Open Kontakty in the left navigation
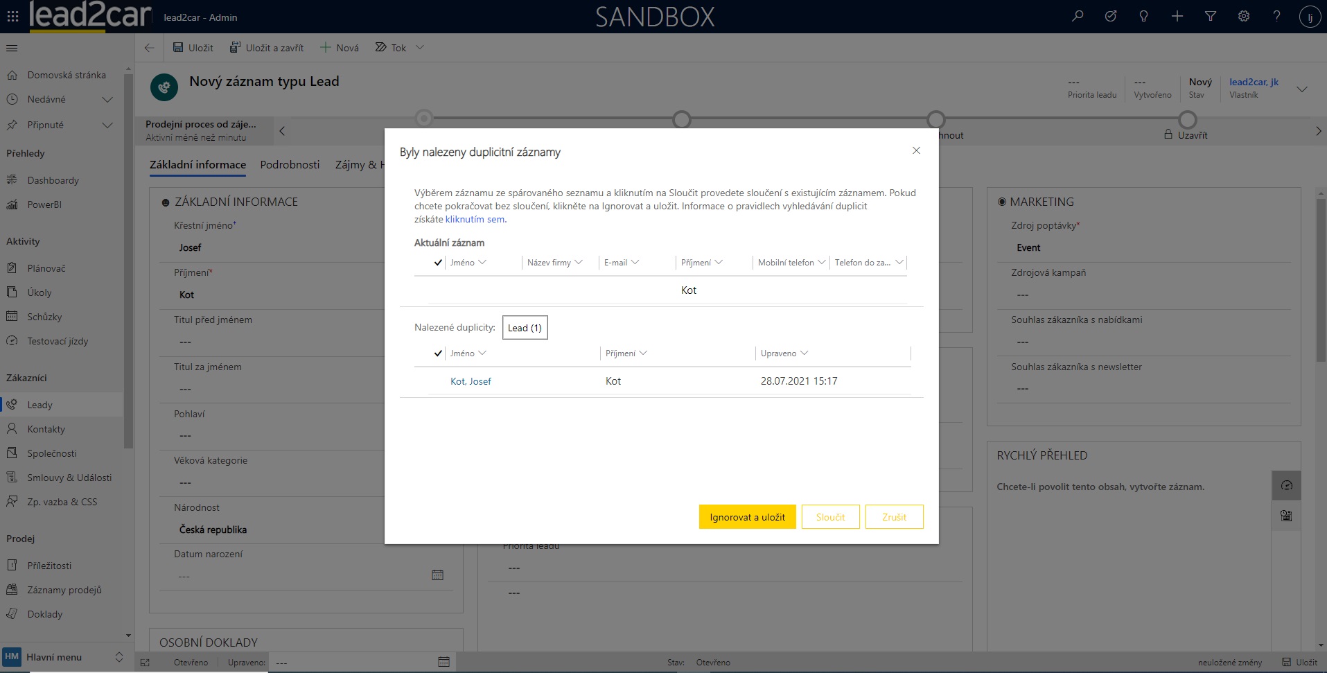Viewport: 1327px width, 673px height. pyautogui.click(x=46, y=429)
